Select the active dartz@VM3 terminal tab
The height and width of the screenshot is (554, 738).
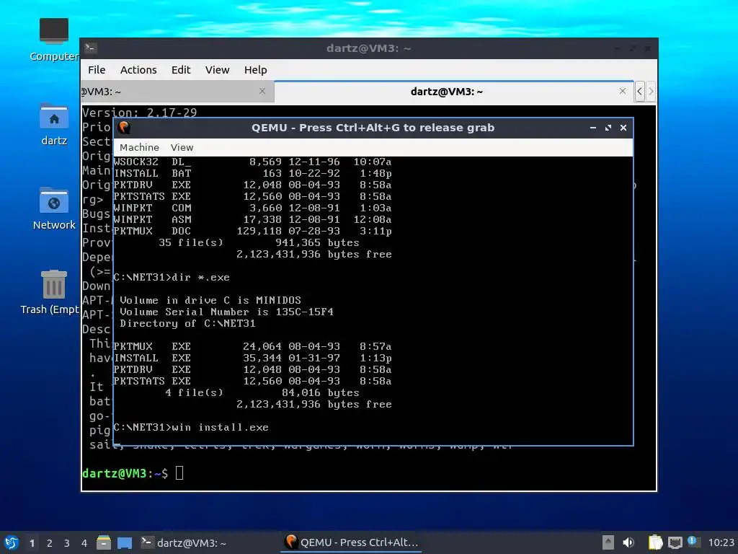[x=446, y=92]
